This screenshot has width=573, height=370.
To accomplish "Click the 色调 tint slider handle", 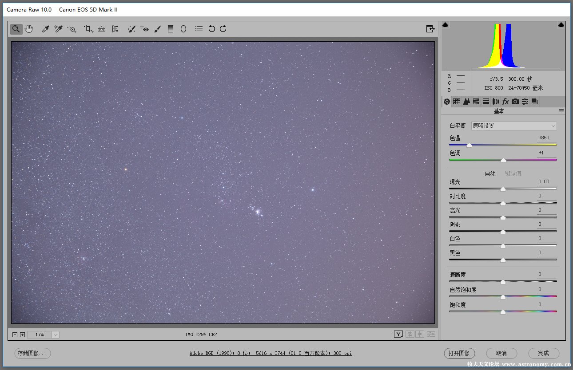I will point(503,160).
